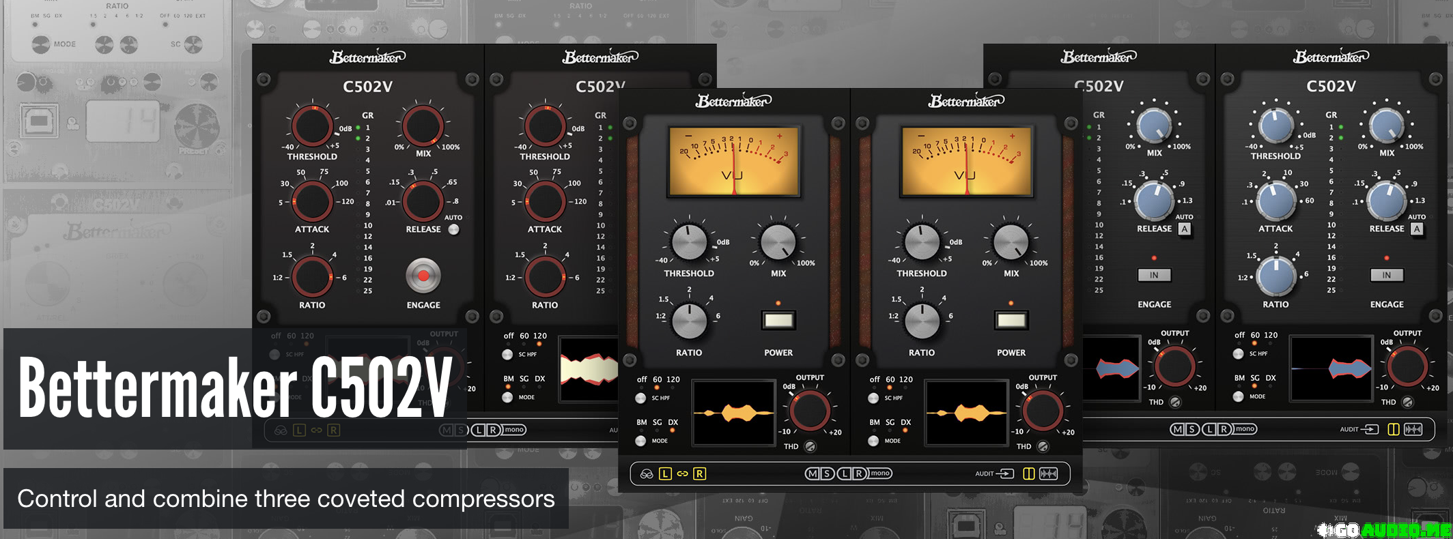Select yellow R channel icon in VU-meter plugin toolbar
Viewport: 1453px width, 539px height.
699,474
